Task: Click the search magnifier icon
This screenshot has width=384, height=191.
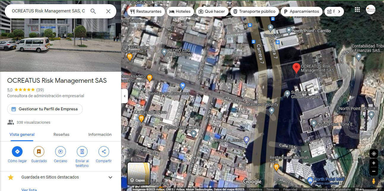Action: click(93, 11)
